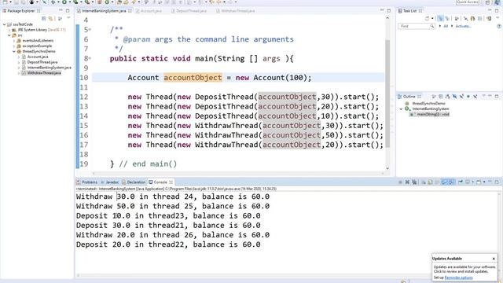Pin the Console view
This screenshot has width=503, height=283.
[x=461, y=182]
